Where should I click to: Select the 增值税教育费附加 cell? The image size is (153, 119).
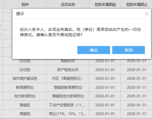coord(68,87)
